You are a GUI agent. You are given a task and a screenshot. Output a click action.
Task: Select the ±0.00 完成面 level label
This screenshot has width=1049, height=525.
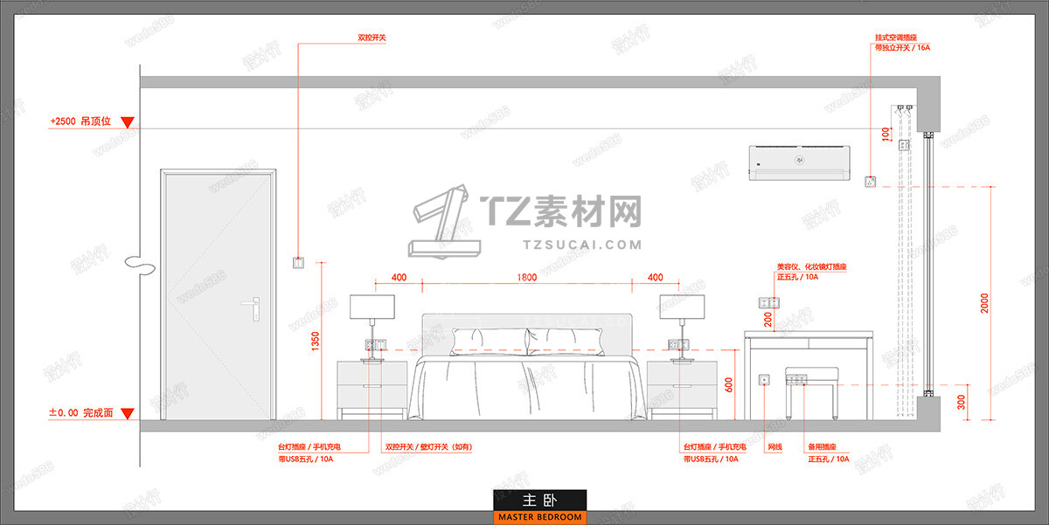pyautogui.click(x=80, y=412)
